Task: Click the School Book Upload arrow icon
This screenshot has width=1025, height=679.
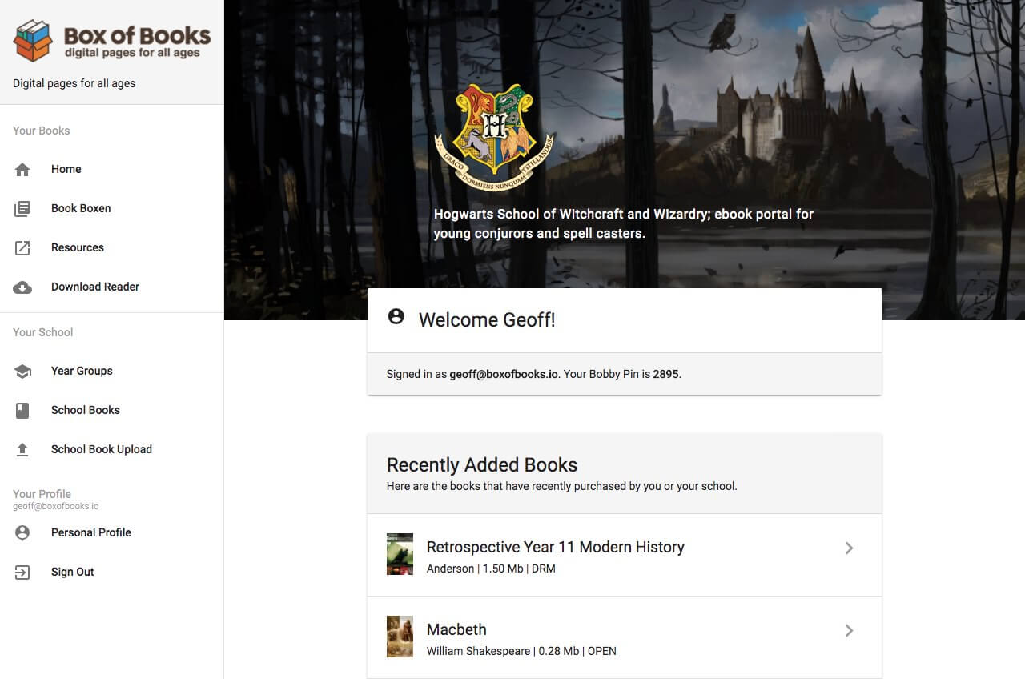Action: point(22,449)
